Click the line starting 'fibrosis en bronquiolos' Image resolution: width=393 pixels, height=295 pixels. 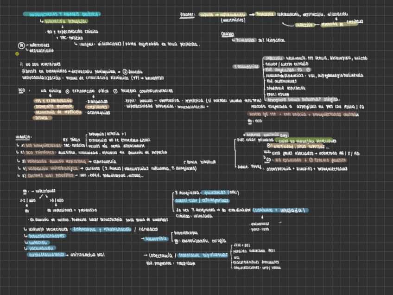[x=82, y=71]
